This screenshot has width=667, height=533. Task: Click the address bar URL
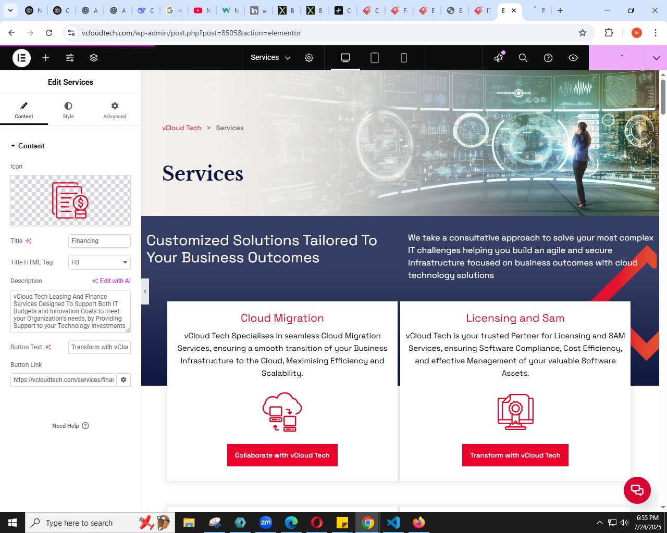pyautogui.click(x=191, y=33)
